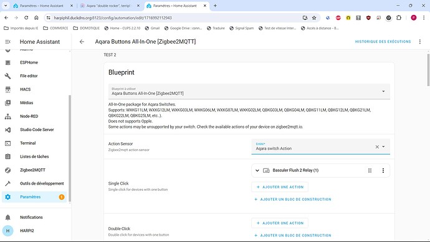This screenshot has width=430, height=242.
Task: Open HACS in the sidebar
Action: 34,89
